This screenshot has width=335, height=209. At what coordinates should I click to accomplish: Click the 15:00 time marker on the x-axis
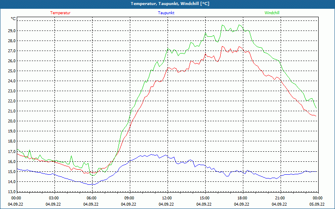tap(205, 198)
